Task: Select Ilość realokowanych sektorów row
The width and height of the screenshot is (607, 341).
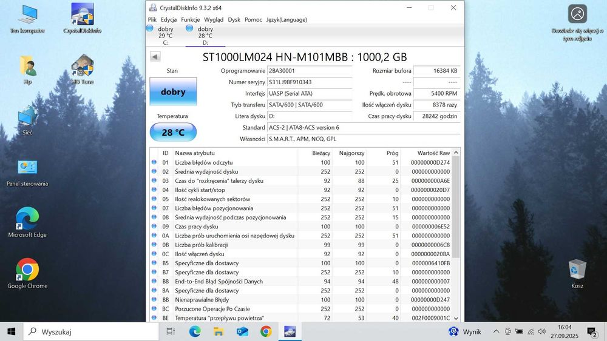Action: [x=301, y=199]
